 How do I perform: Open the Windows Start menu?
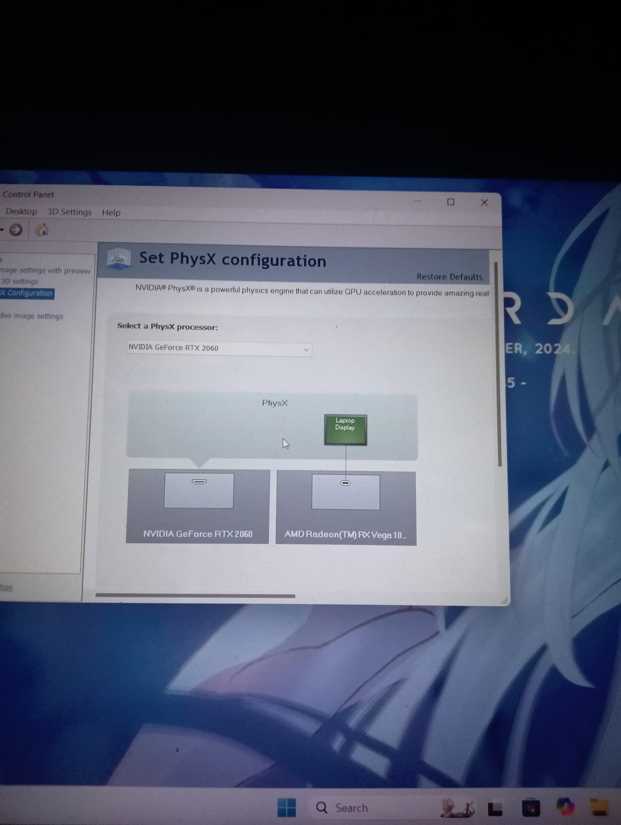pyautogui.click(x=287, y=807)
